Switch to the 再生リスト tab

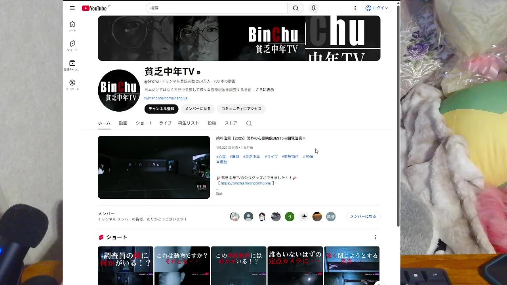pos(189,123)
